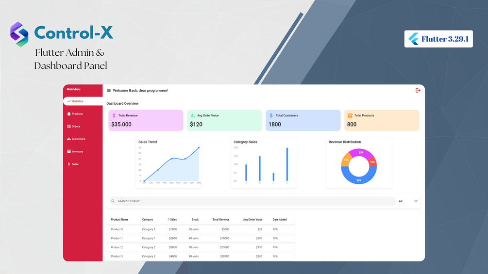This screenshot has width=488, height=274.
Task: Click the Control-X logo icon
Action: tap(19, 34)
